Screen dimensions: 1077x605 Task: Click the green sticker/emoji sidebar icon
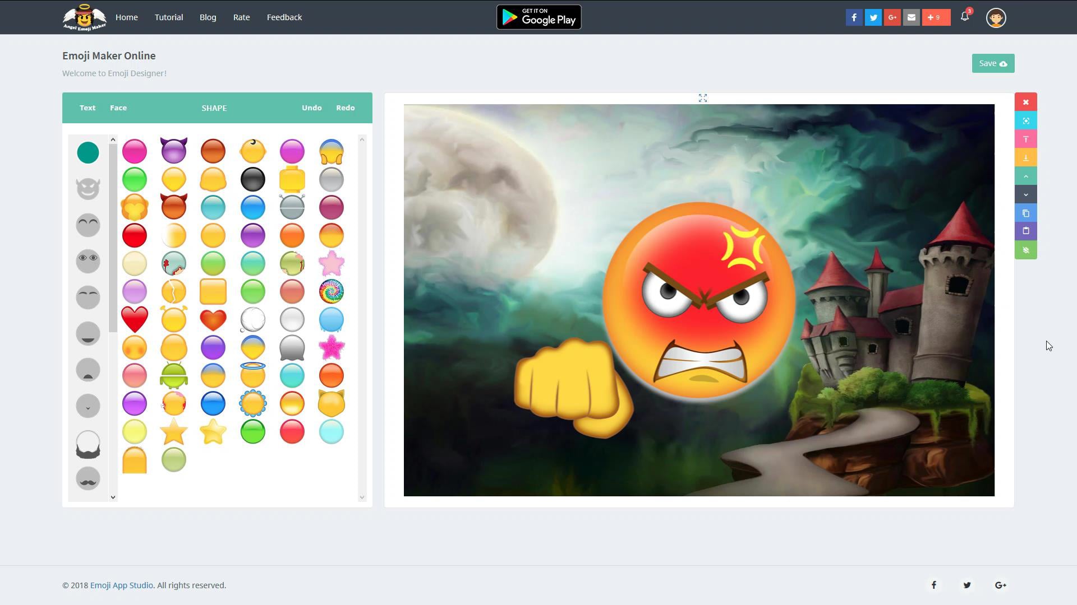(1026, 250)
